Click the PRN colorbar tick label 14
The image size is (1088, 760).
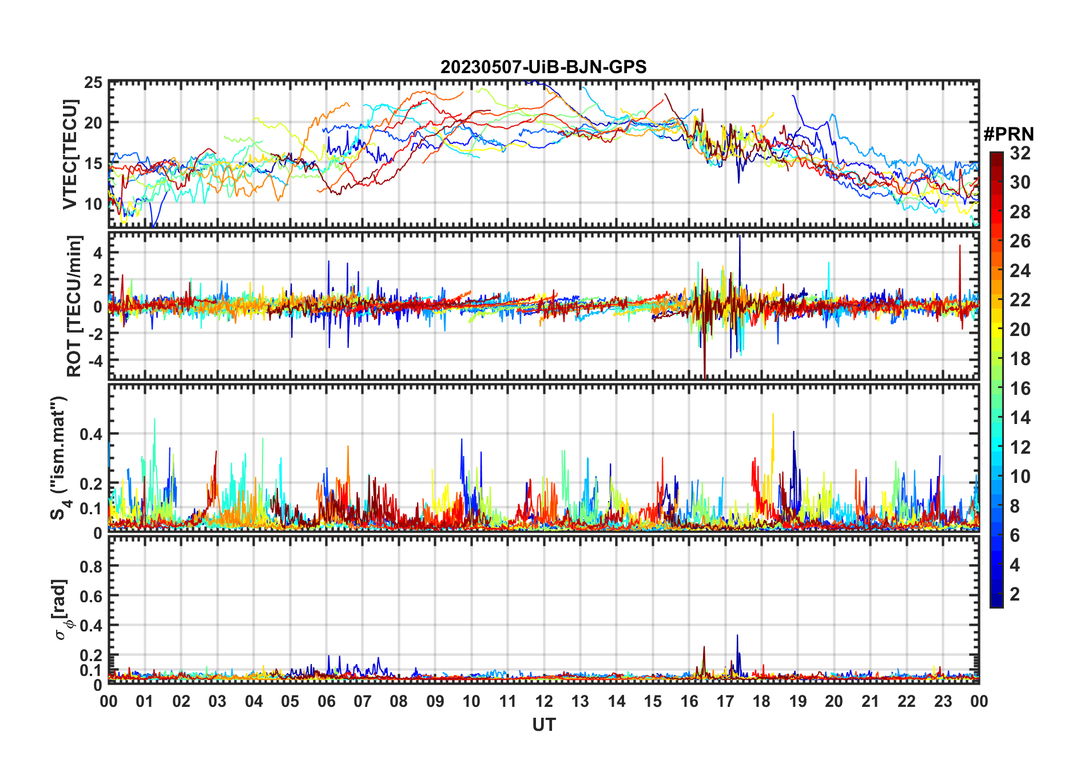[x=1020, y=418]
